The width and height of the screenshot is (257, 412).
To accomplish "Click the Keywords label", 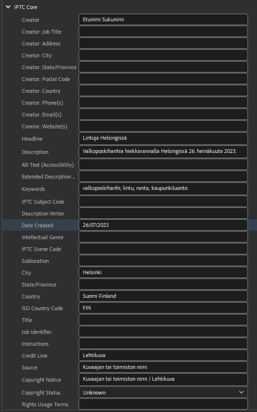I will (x=33, y=189).
